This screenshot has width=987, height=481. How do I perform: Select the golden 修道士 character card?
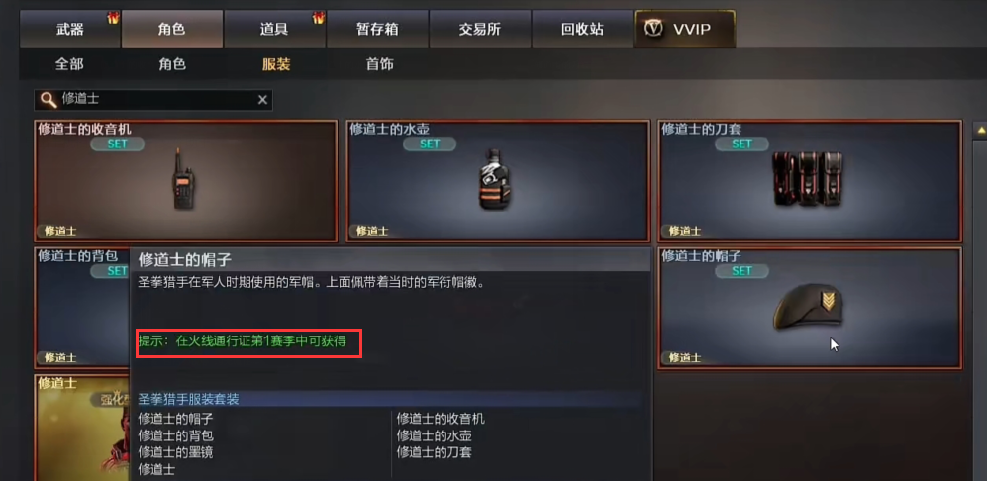click(82, 429)
